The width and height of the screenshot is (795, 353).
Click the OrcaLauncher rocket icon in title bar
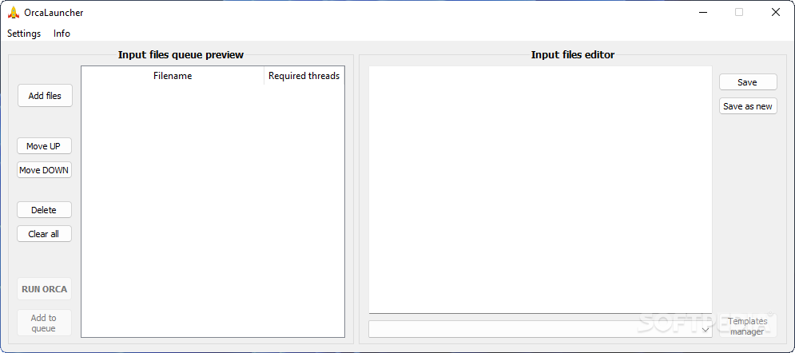click(13, 13)
